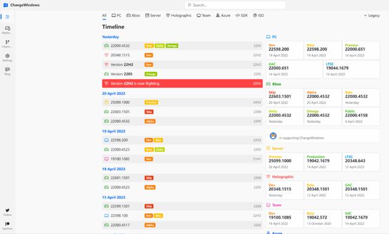
Task: Switch to the Xbox tab
Action: pyautogui.click(x=133, y=15)
